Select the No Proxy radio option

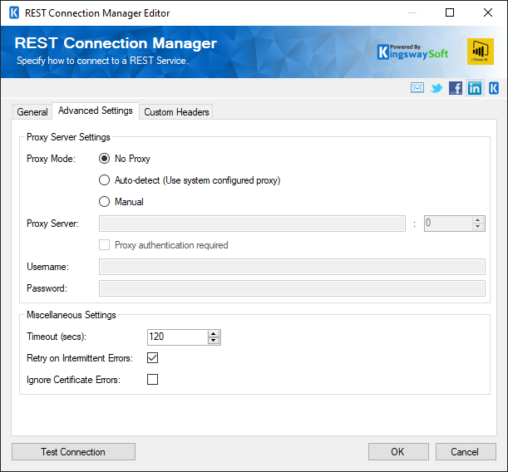(x=105, y=158)
